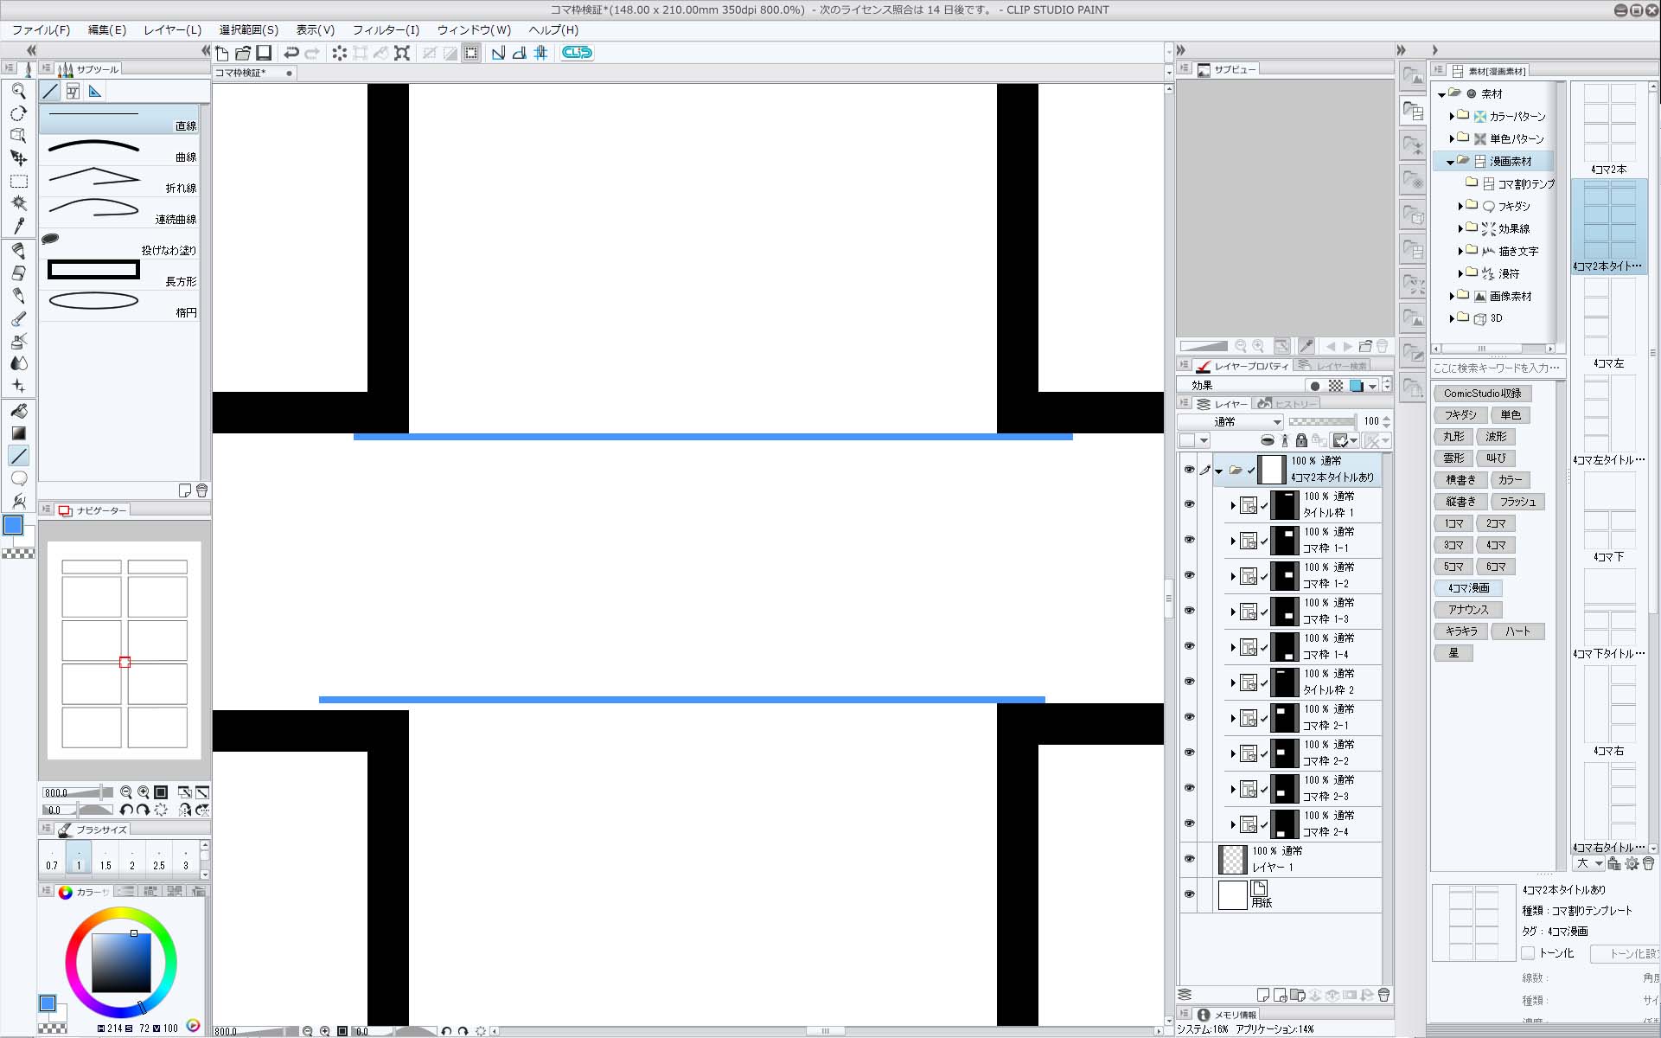Hide the タイトル枠 1 layer

click(1189, 504)
